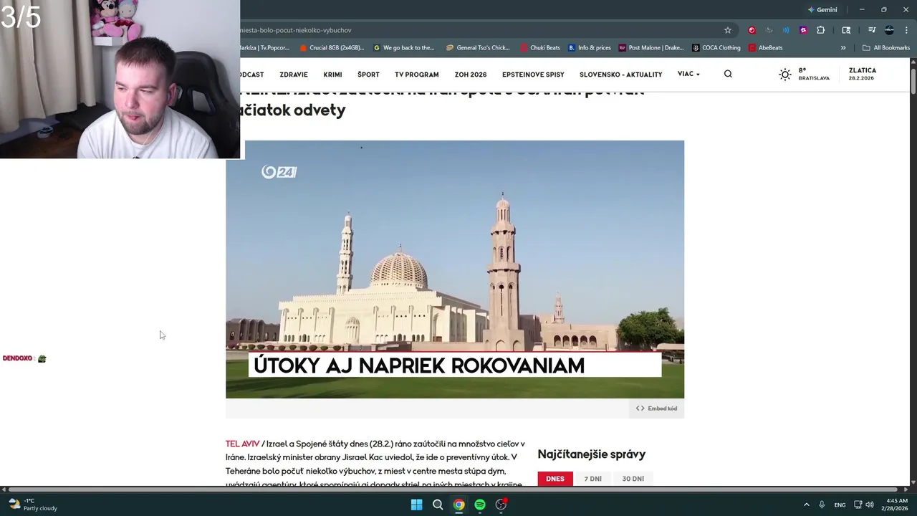Image resolution: width=917 pixels, height=516 pixels.
Task: Open the ZOH 2026 section
Action: pos(471,75)
